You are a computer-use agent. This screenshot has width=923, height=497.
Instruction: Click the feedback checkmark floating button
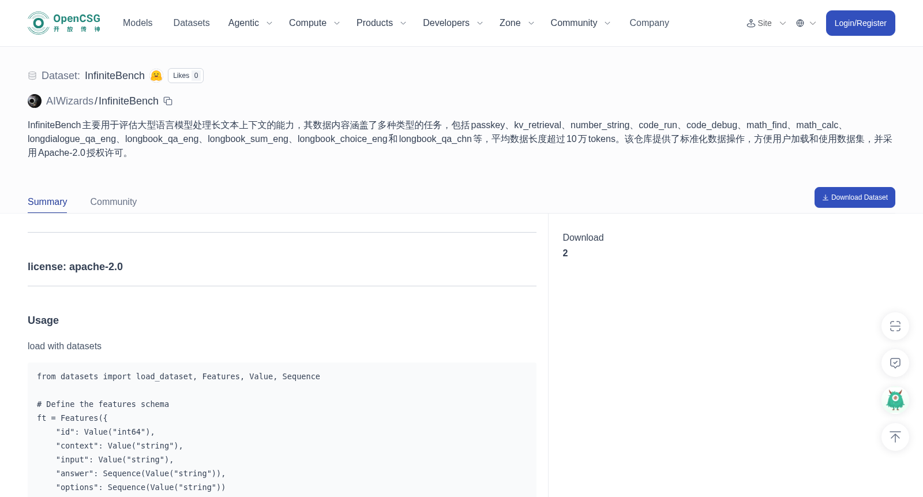895,363
